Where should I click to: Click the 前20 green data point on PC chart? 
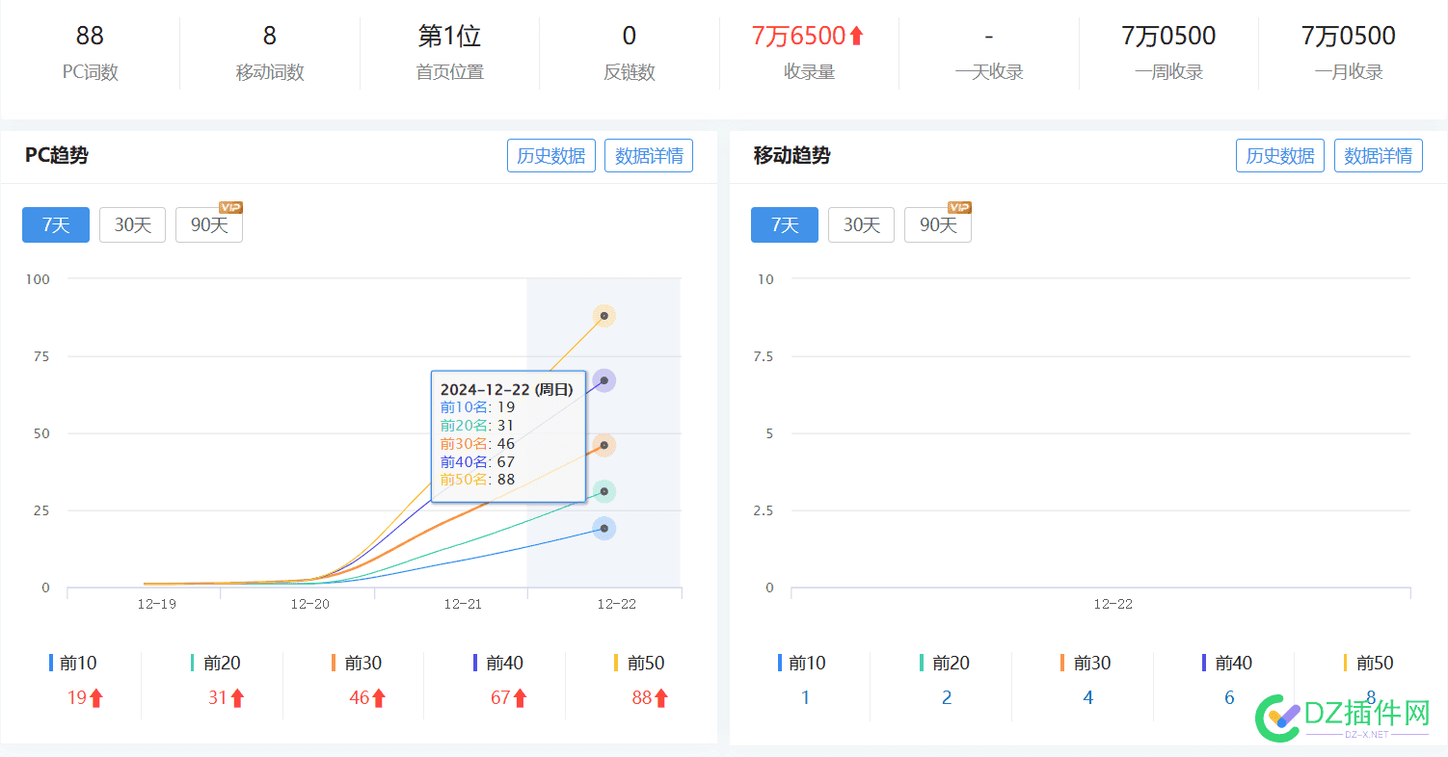[604, 492]
